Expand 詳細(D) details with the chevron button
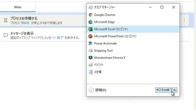The height and width of the screenshot is (110, 196). [x=91, y=90]
